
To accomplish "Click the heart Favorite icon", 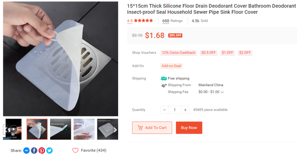I will [x=76, y=151].
